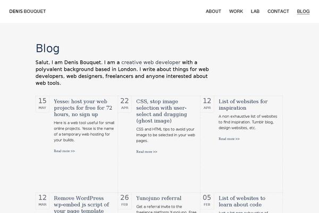Read more about the CSS ghost image post

coord(147,152)
